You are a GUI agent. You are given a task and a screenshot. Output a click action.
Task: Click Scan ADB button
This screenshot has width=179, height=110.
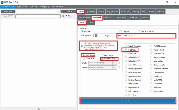(x=8, y=12)
